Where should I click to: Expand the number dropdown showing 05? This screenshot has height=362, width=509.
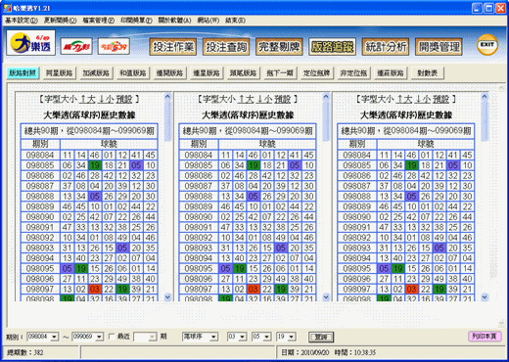267,337
